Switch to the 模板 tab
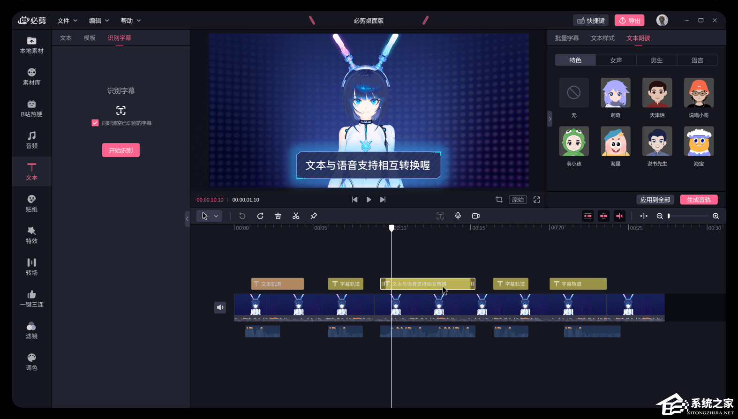 tap(90, 38)
